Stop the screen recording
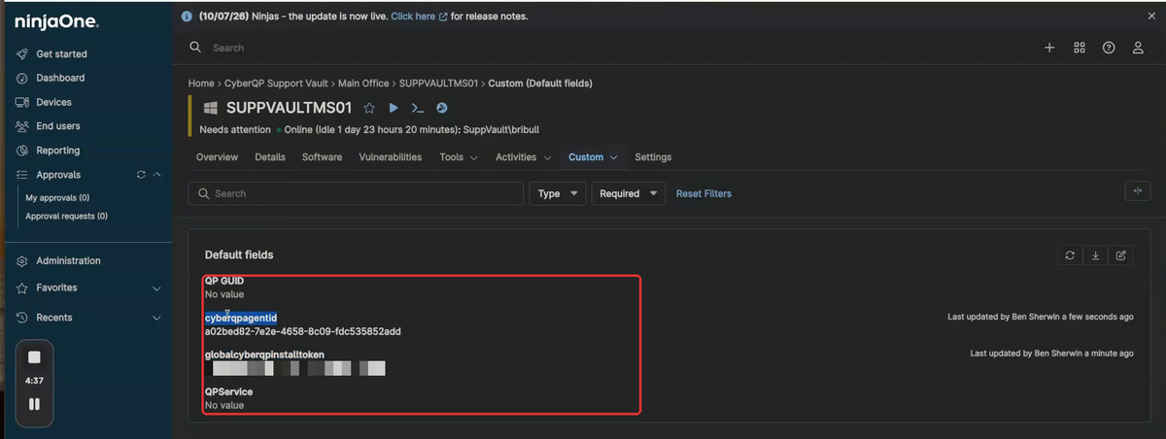 pos(34,357)
